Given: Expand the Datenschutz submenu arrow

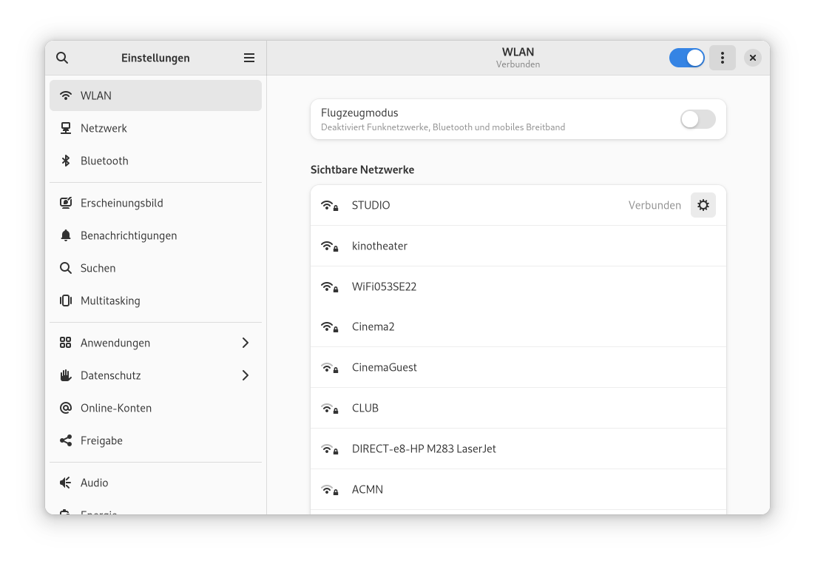Looking at the screenshot, I should tap(246, 375).
